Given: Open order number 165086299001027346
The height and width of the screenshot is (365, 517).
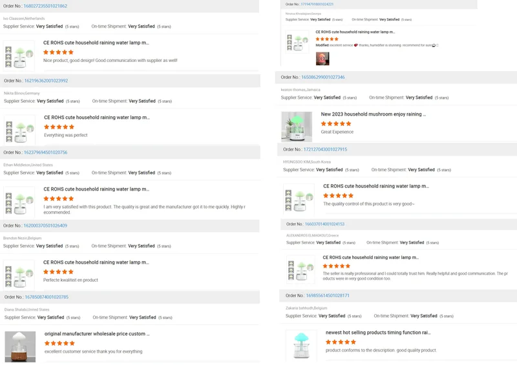Looking at the screenshot, I should click(x=322, y=77).
